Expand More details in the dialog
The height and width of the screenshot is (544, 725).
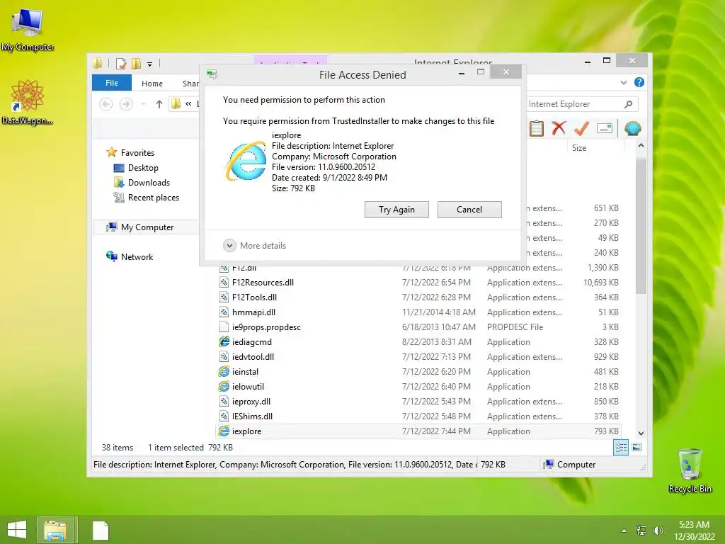[x=255, y=246]
